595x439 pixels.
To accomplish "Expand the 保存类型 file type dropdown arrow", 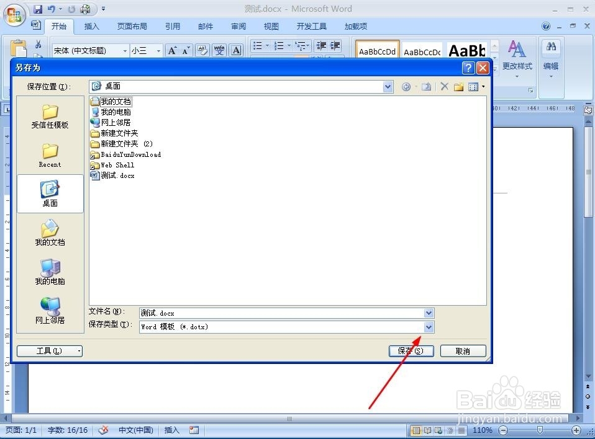I will pos(429,327).
